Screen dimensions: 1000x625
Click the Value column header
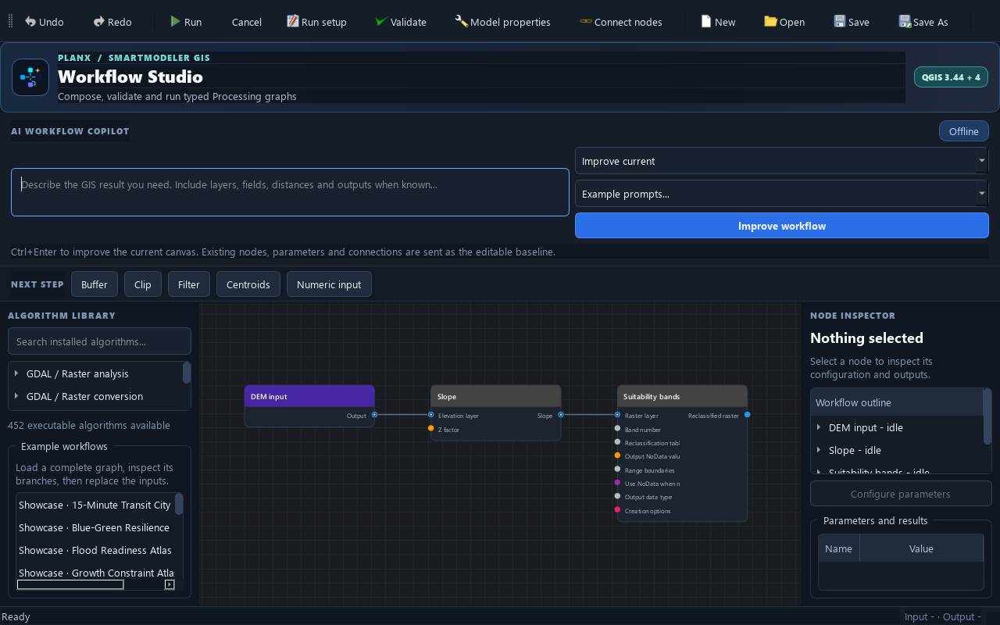[x=921, y=548]
